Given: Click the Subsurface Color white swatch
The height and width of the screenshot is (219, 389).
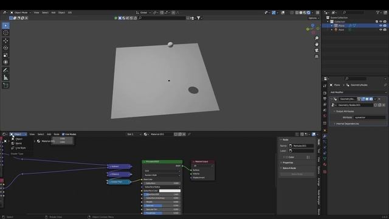Looking at the screenshot, I should click(x=170, y=190).
